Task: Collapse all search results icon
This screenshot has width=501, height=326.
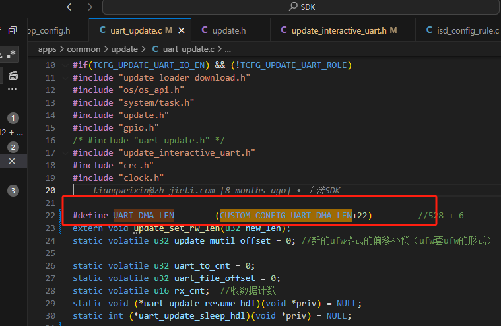Action: coord(13,30)
